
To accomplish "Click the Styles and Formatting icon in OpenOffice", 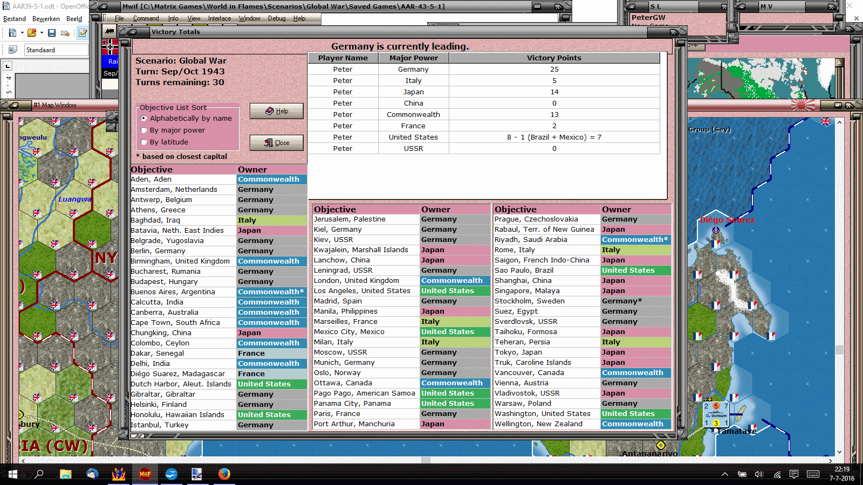I will click(13, 50).
